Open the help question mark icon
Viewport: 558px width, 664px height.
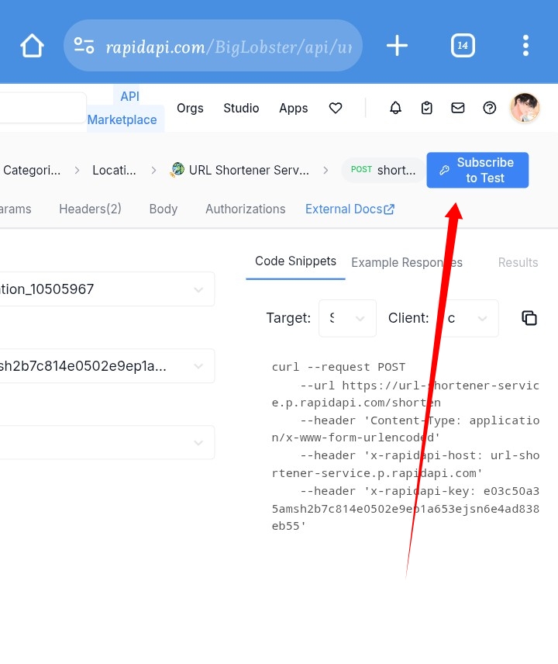[489, 109]
